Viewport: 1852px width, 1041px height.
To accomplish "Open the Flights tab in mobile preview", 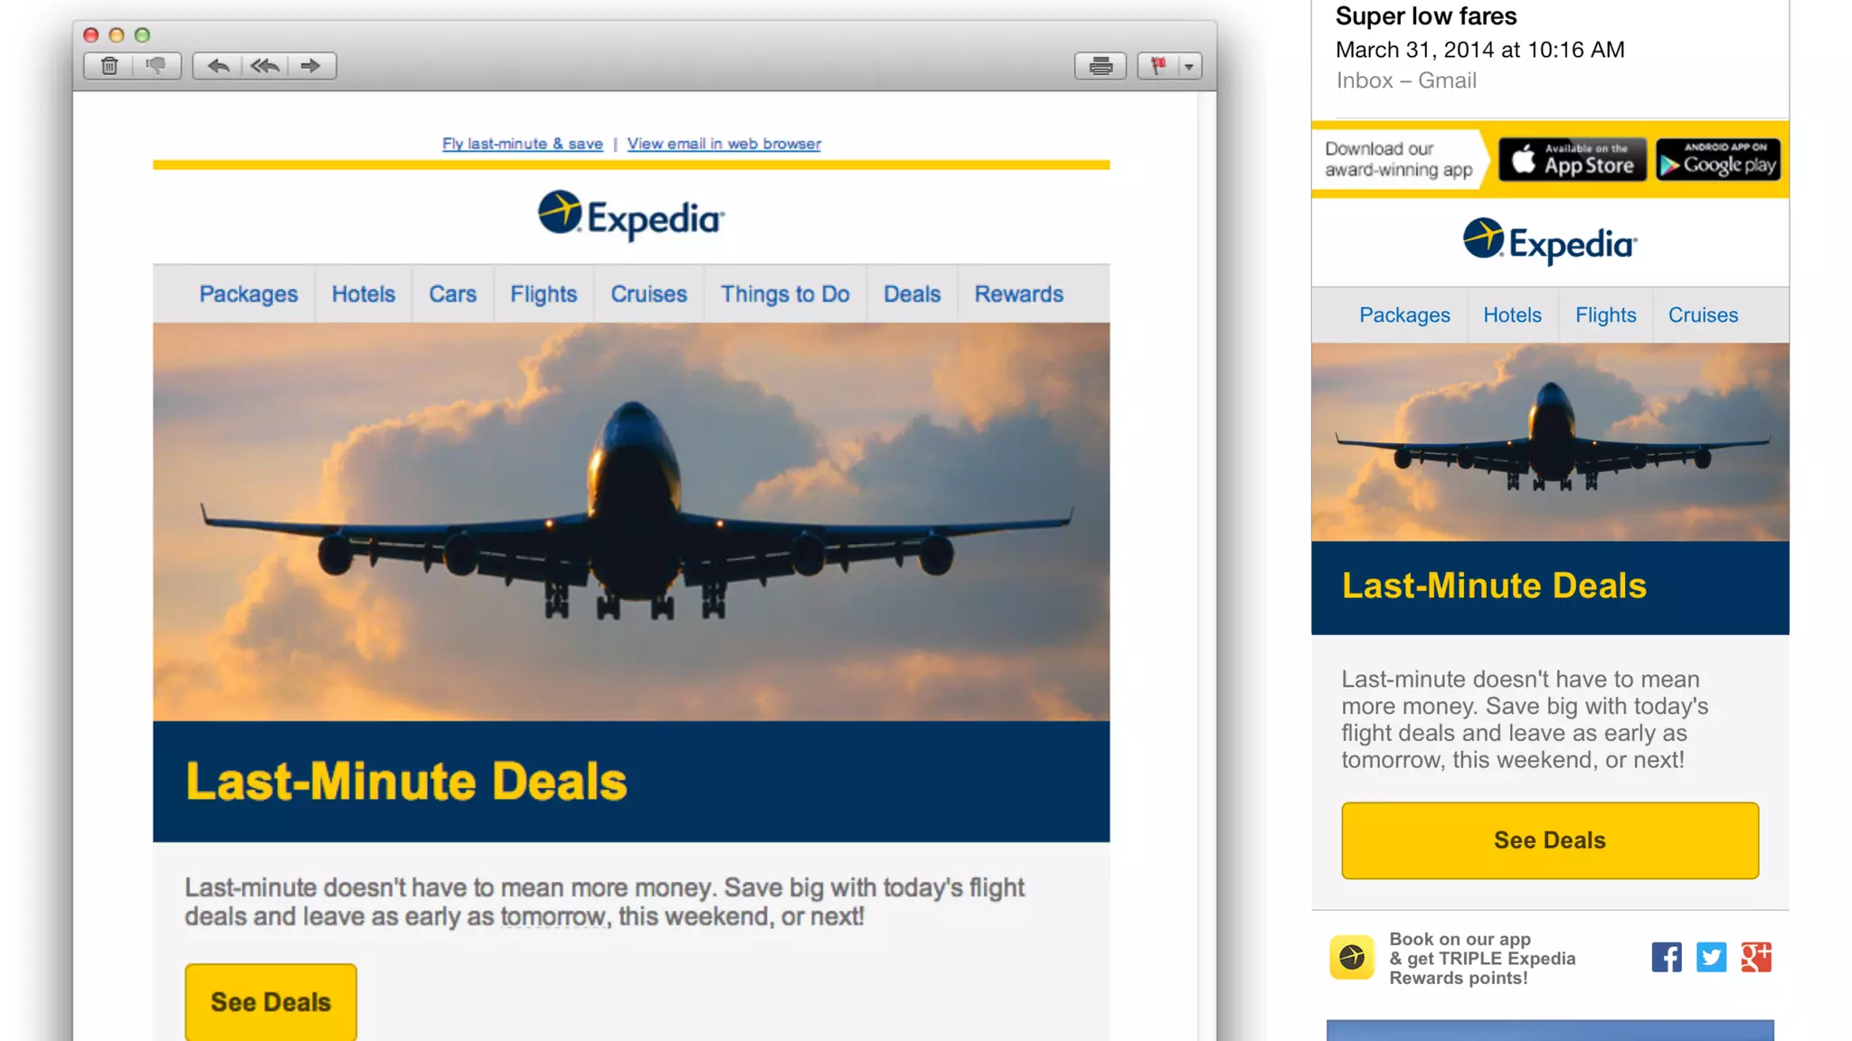I will [1605, 315].
